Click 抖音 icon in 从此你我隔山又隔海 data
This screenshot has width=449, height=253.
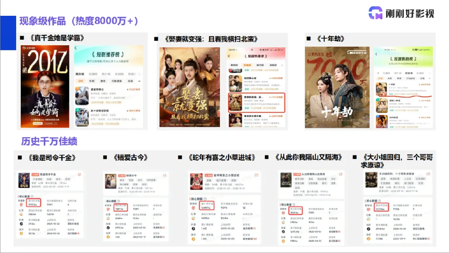(x=283, y=232)
